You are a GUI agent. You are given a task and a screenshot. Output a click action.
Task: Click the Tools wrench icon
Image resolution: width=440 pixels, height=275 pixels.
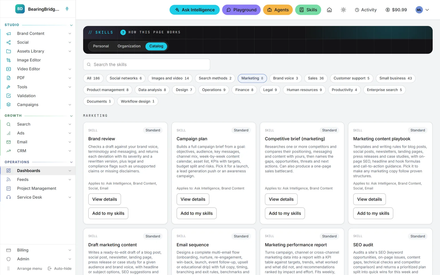9,87
